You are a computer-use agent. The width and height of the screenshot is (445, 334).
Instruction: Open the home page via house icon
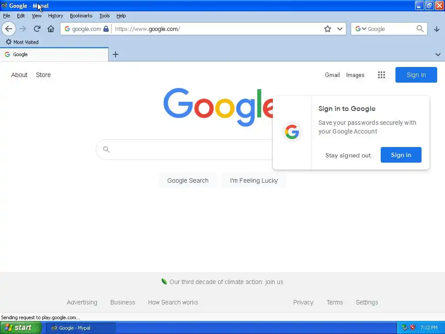pos(51,29)
